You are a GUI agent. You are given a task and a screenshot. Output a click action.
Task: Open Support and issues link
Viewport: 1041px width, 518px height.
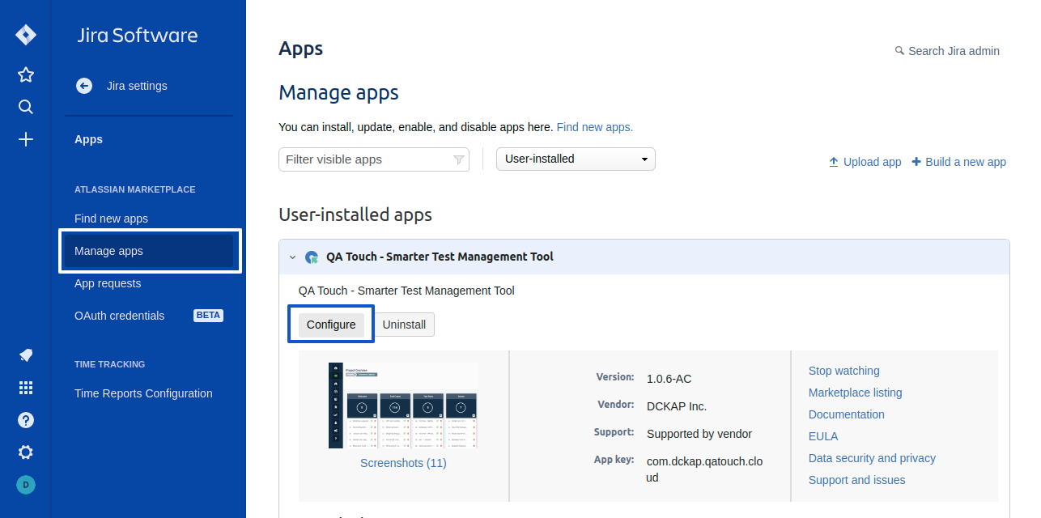point(856,480)
